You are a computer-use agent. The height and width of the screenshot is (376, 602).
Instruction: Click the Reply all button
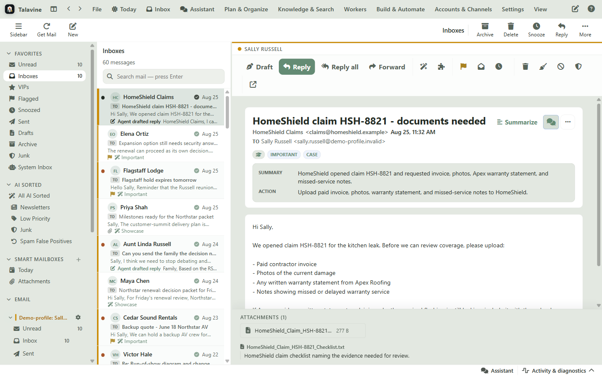[340, 67]
